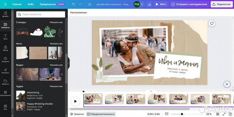Click the elements search field

pyautogui.click(x=41, y=15)
